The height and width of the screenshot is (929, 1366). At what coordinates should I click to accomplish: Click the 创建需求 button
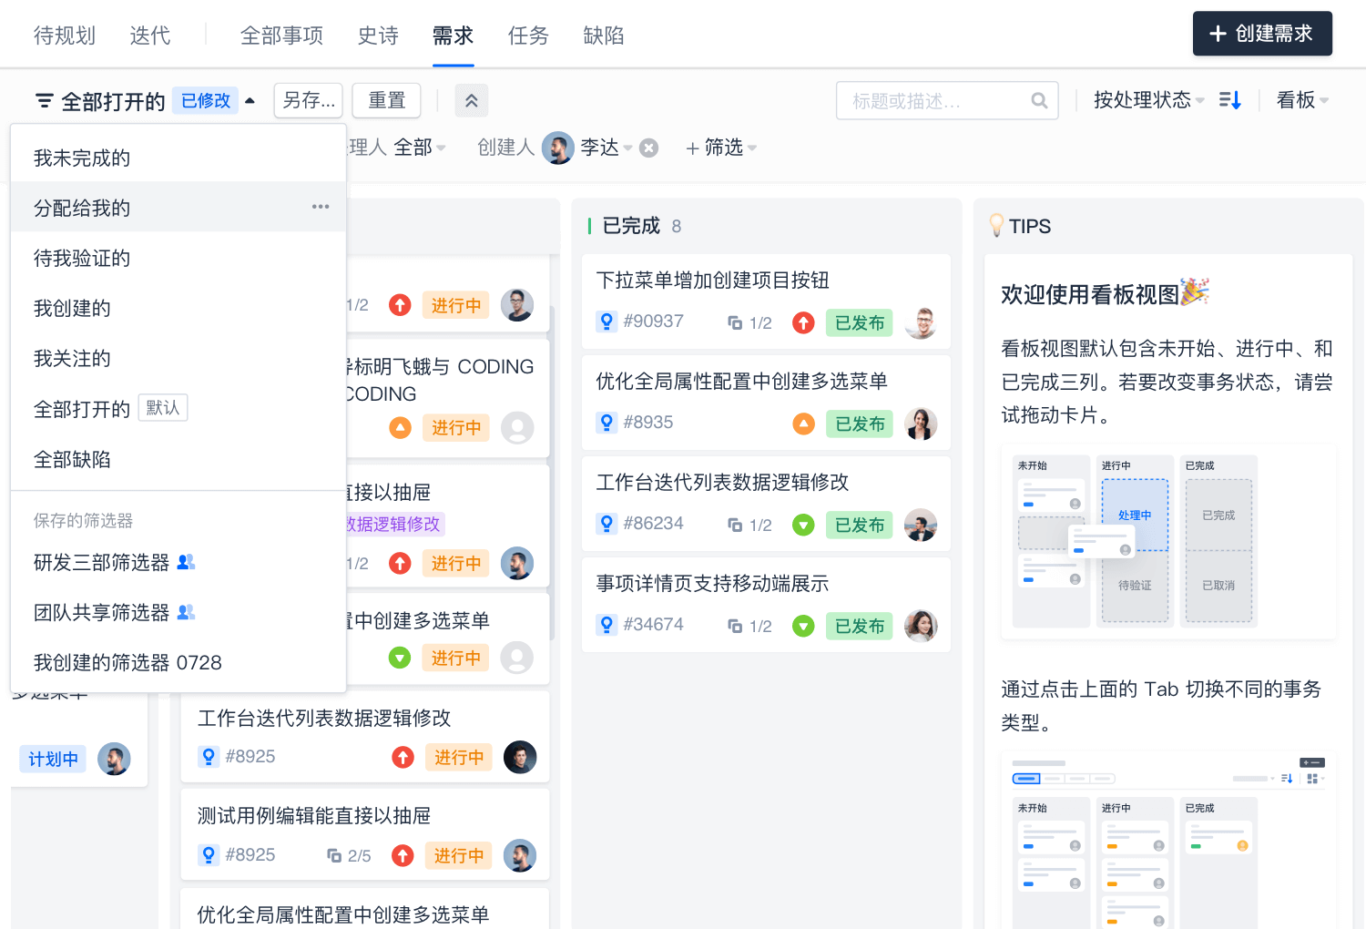point(1261,34)
